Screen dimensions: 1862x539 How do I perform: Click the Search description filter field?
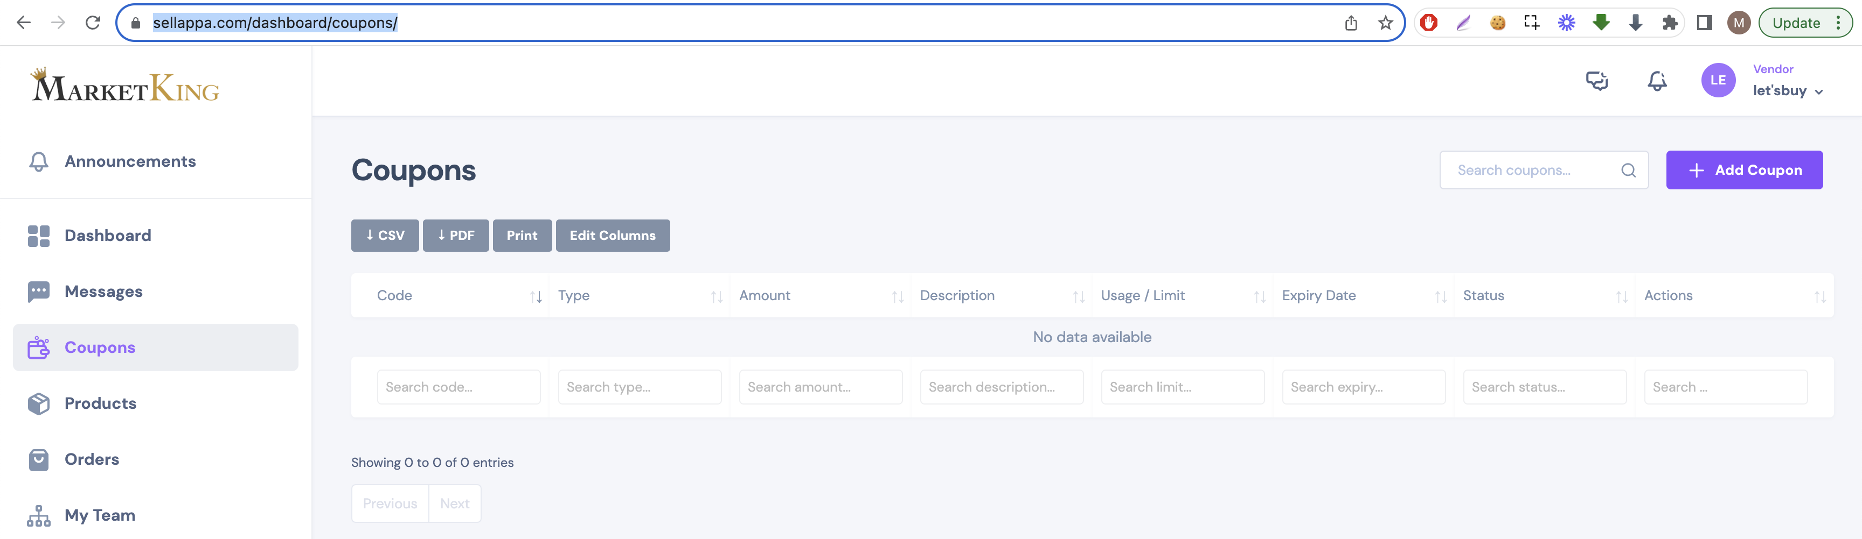[x=1002, y=387]
